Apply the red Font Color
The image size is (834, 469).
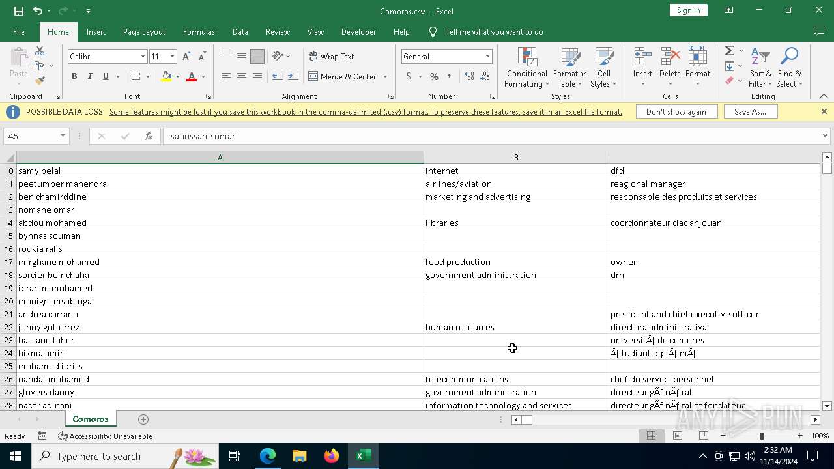(192, 76)
